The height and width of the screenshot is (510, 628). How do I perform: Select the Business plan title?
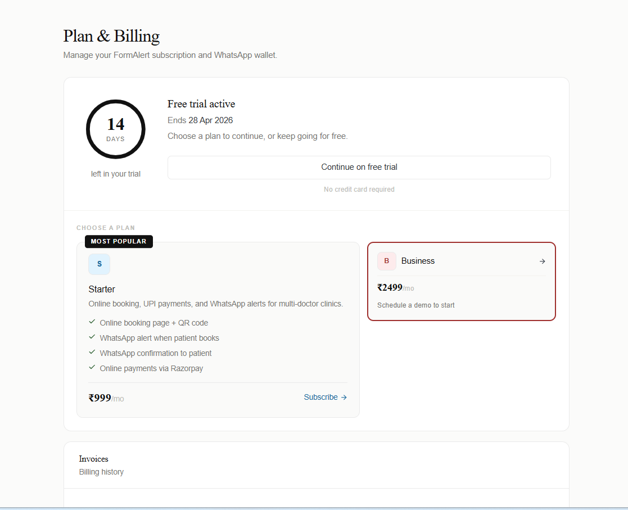(x=418, y=261)
